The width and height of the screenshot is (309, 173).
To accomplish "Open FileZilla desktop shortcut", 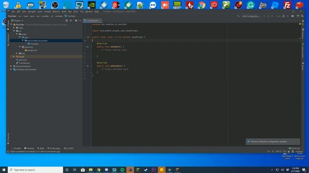I will tap(287, 5).
